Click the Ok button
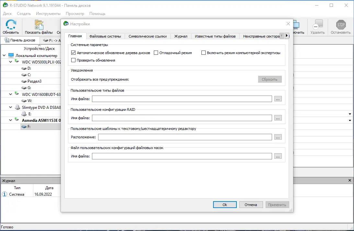The height and width of the screenshot is (231, 354). [x=225, y=204]
